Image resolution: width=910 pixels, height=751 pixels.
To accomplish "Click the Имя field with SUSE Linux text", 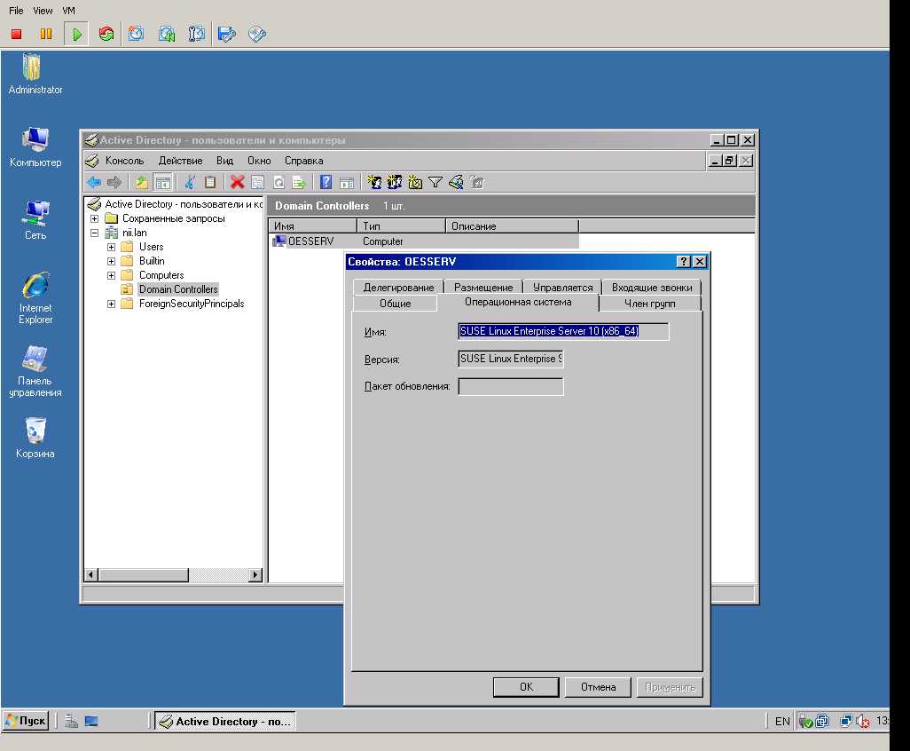I will (563, 331).
